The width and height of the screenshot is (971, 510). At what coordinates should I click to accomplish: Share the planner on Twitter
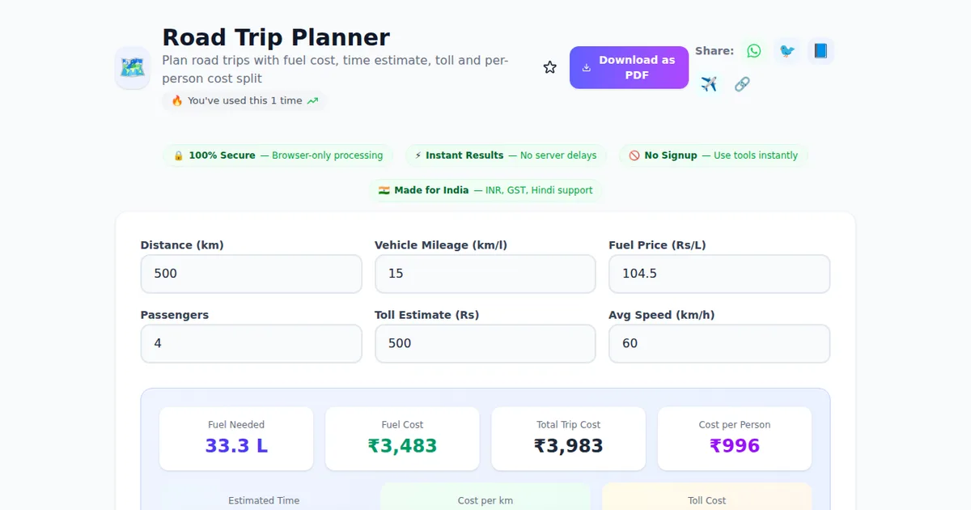point(787,50)
